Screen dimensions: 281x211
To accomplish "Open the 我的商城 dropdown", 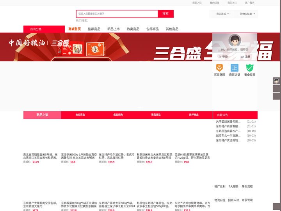I will [221, 14].
